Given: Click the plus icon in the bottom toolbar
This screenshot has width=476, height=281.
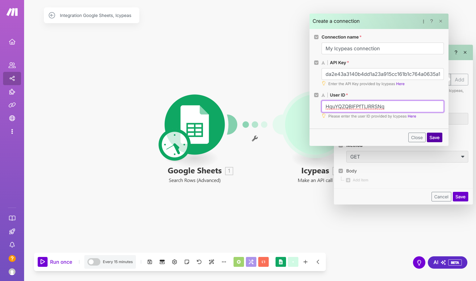Looking at the screenshot, I should [x=305, y=262].
